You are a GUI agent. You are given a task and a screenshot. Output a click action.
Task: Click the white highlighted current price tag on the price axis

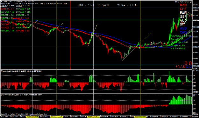196,20
